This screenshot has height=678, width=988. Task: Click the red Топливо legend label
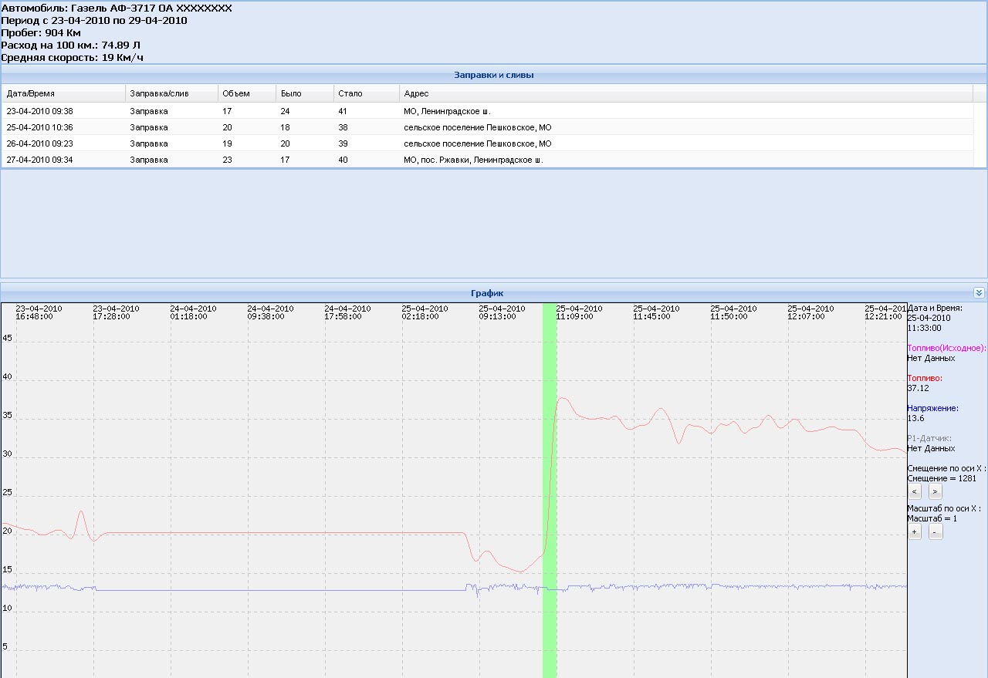tap(925, 378)
